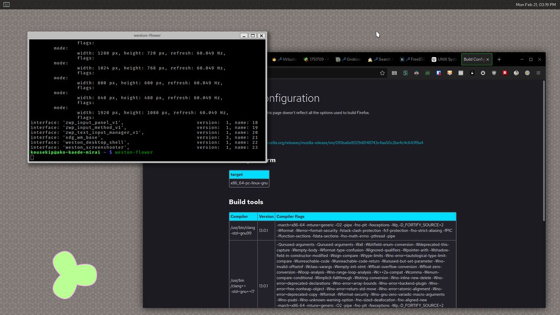560x315 pixels.
Task: Toggle the bookmark star for this page
Action: [382, 73]
